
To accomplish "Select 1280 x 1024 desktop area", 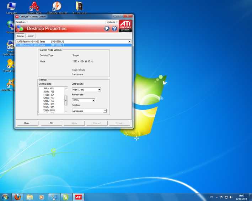I will (49, 111).
